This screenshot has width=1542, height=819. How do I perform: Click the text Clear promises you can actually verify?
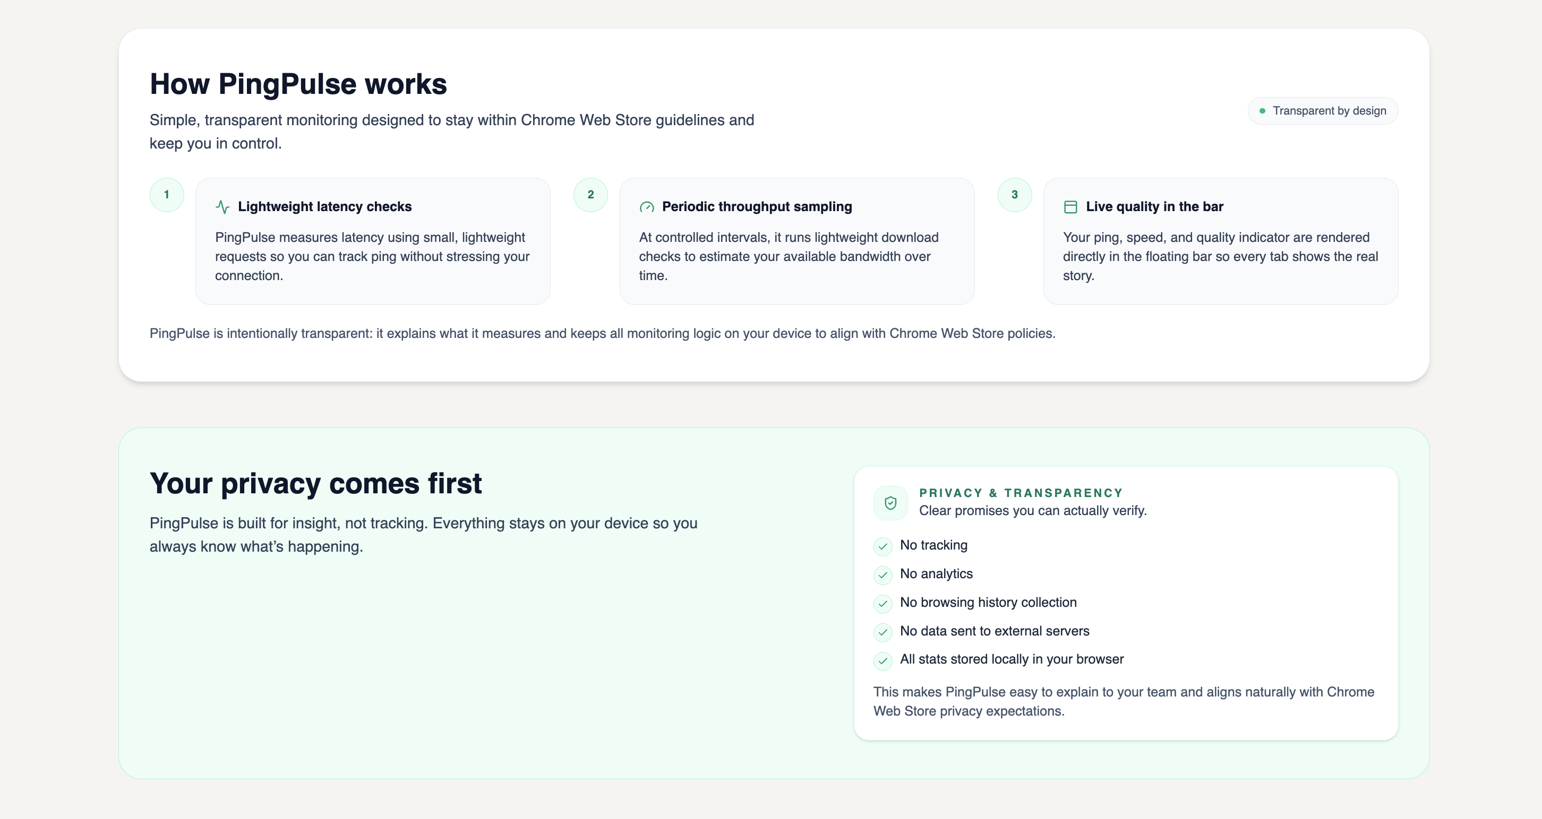click(1033, 510)
